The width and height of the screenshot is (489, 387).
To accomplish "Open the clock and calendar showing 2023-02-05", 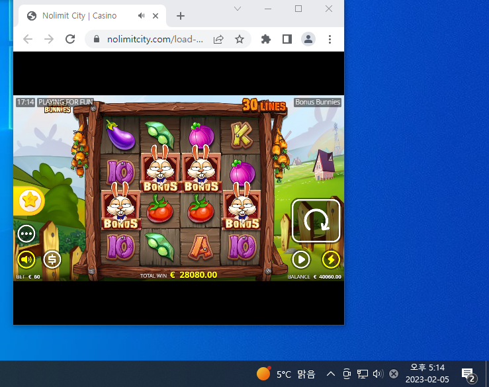I will click(x=427, y=374).
